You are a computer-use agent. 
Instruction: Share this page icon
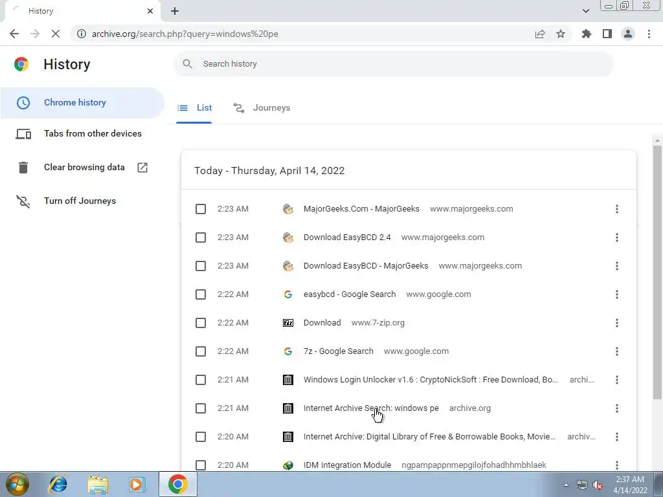(540, 34)
